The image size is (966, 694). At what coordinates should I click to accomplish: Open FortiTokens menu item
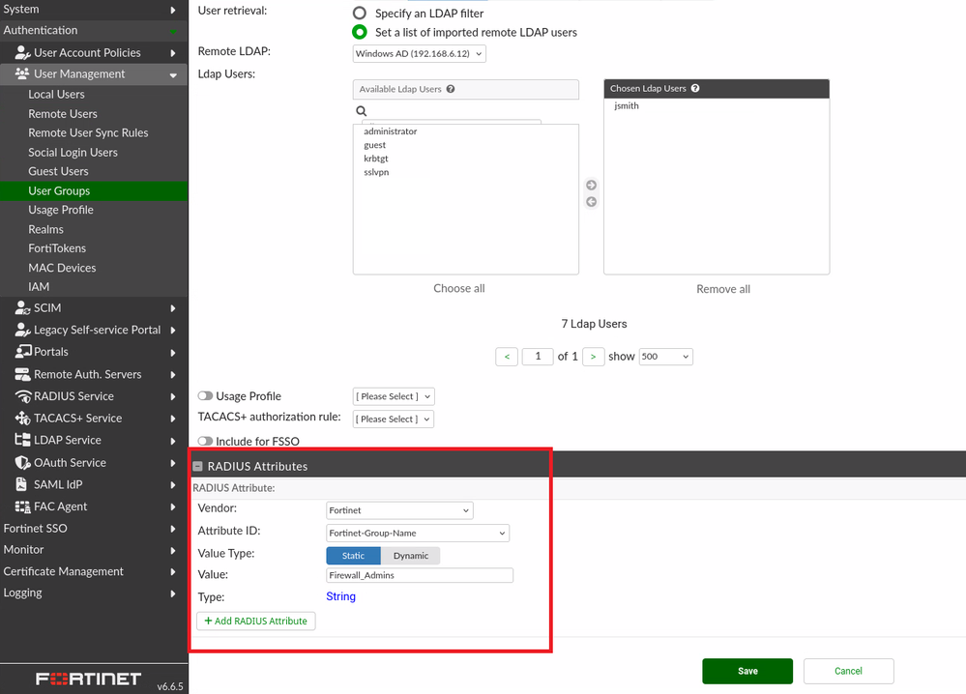tap(57, 248)
